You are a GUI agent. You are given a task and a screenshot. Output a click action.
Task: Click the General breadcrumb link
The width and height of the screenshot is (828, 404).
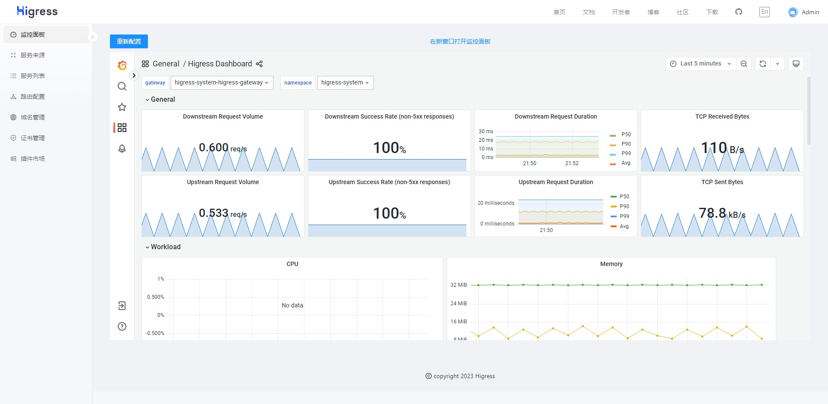[x=166, y=64]
